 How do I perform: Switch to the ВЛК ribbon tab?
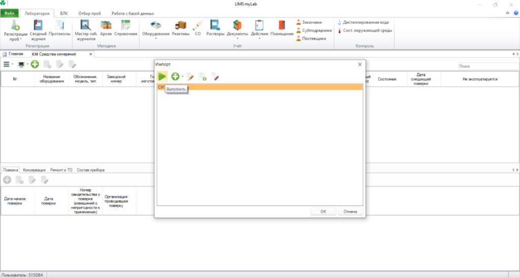pos(64,14)
